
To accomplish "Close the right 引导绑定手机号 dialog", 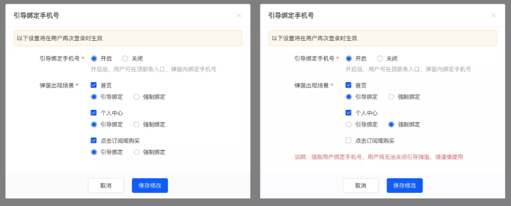I will 494,15.
